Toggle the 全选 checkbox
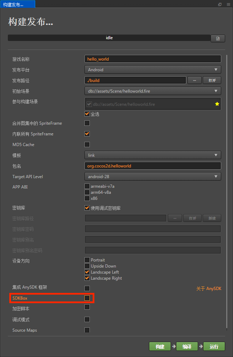The height and width of the screenshot is (357, 233). click(87, 114)
